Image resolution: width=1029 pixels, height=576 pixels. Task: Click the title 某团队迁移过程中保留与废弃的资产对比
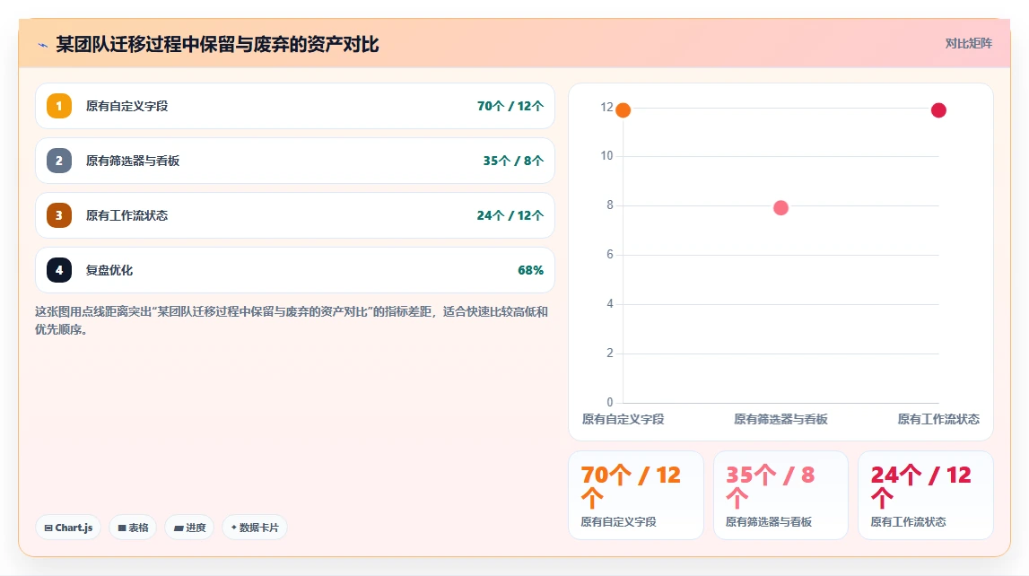click(217, 45)
